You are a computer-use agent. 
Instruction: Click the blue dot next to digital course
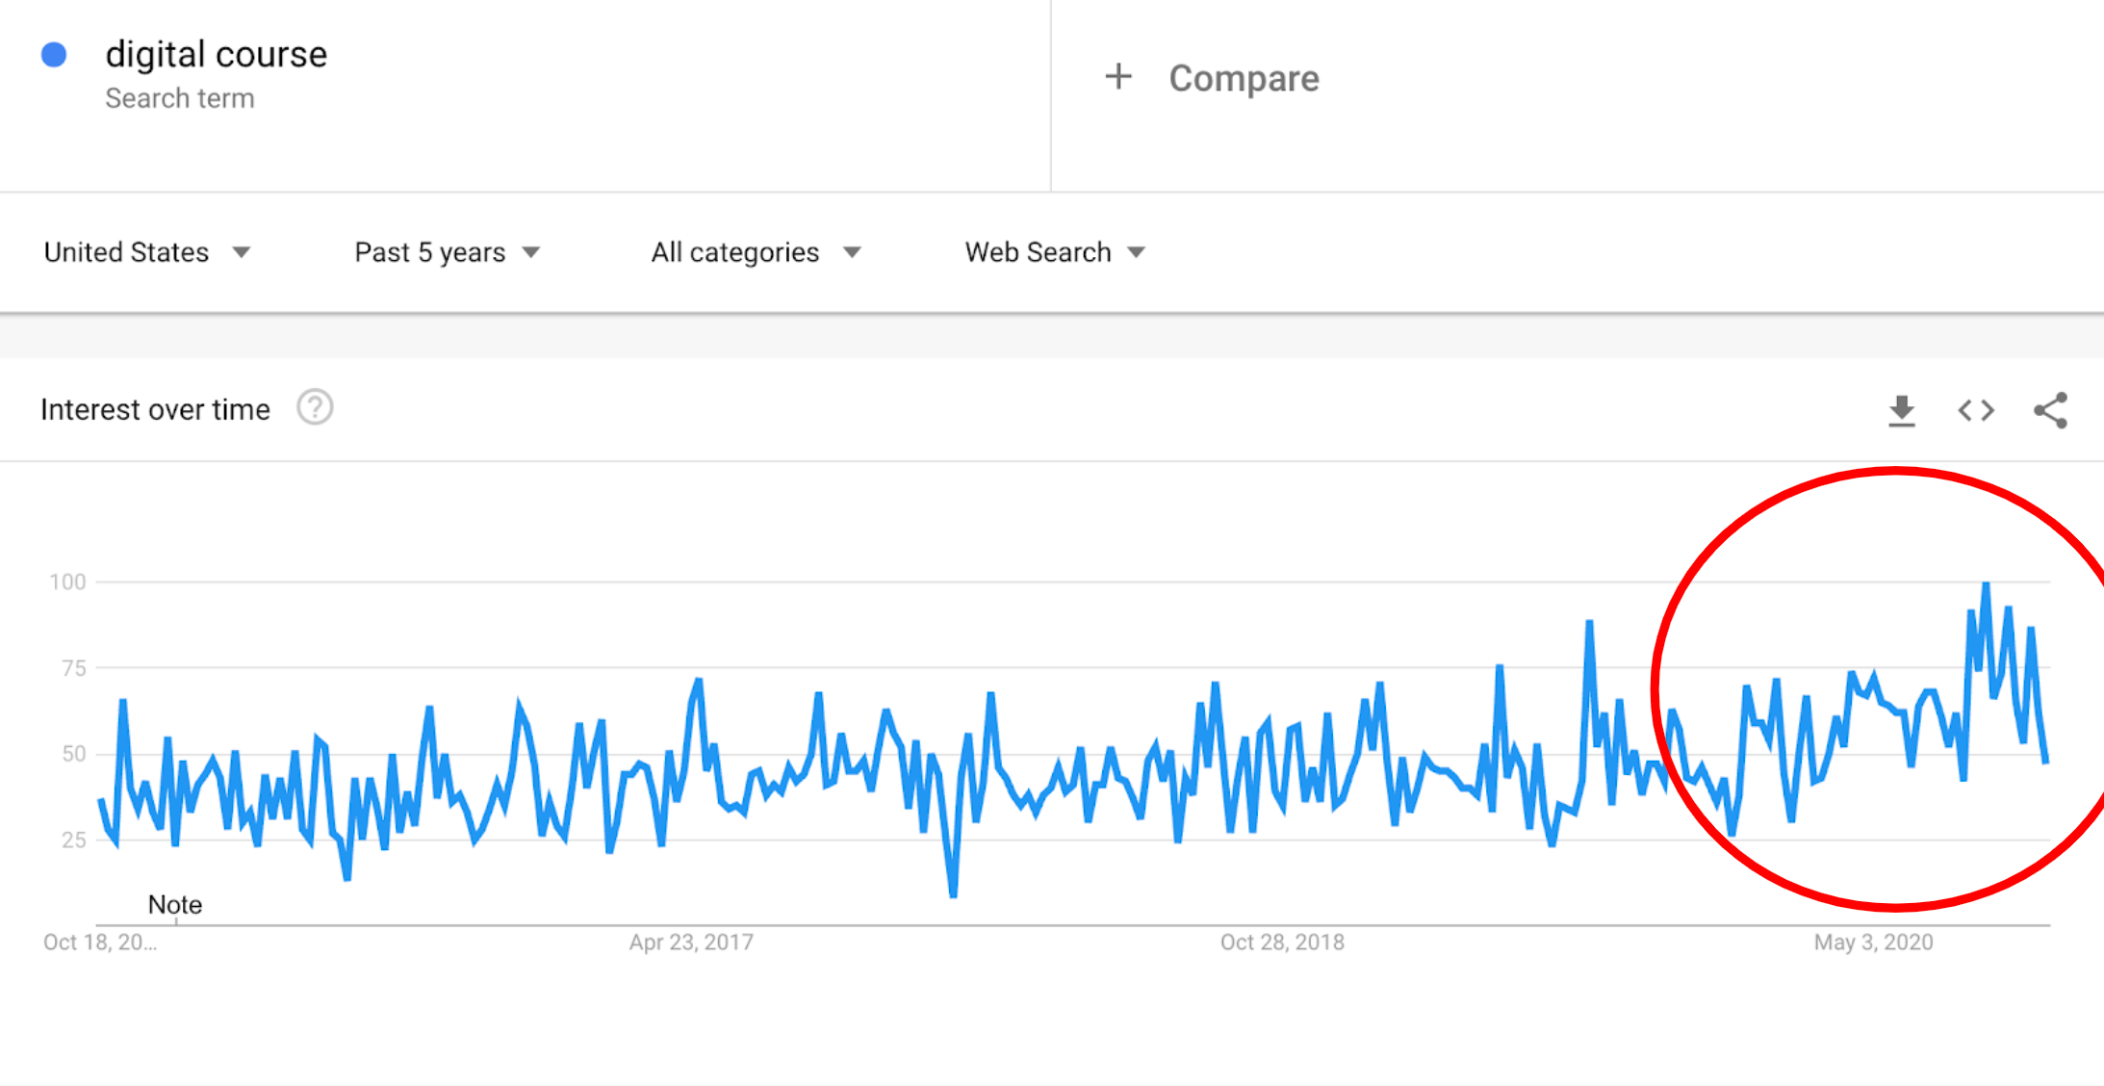click(x=54, y=55)
